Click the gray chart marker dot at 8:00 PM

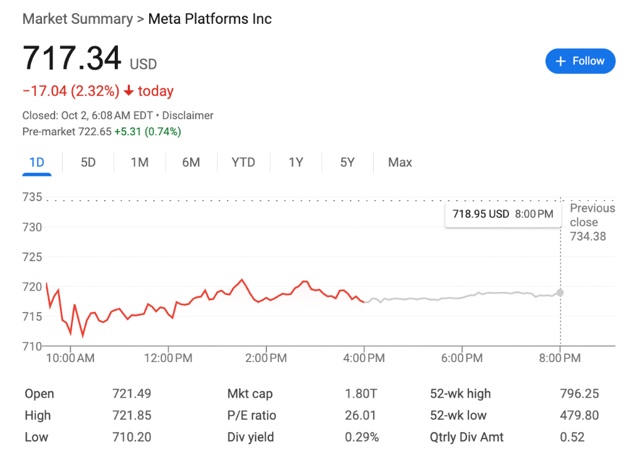[560, 293]
